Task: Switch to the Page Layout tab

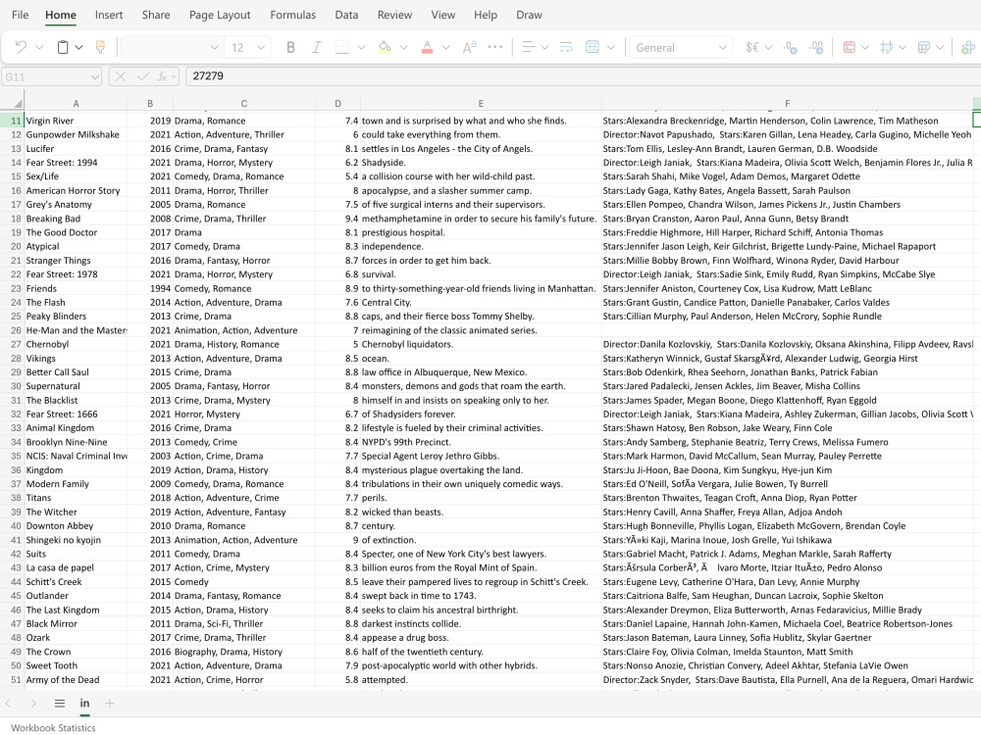Action: pyautogui.click(x=220, y=15)
